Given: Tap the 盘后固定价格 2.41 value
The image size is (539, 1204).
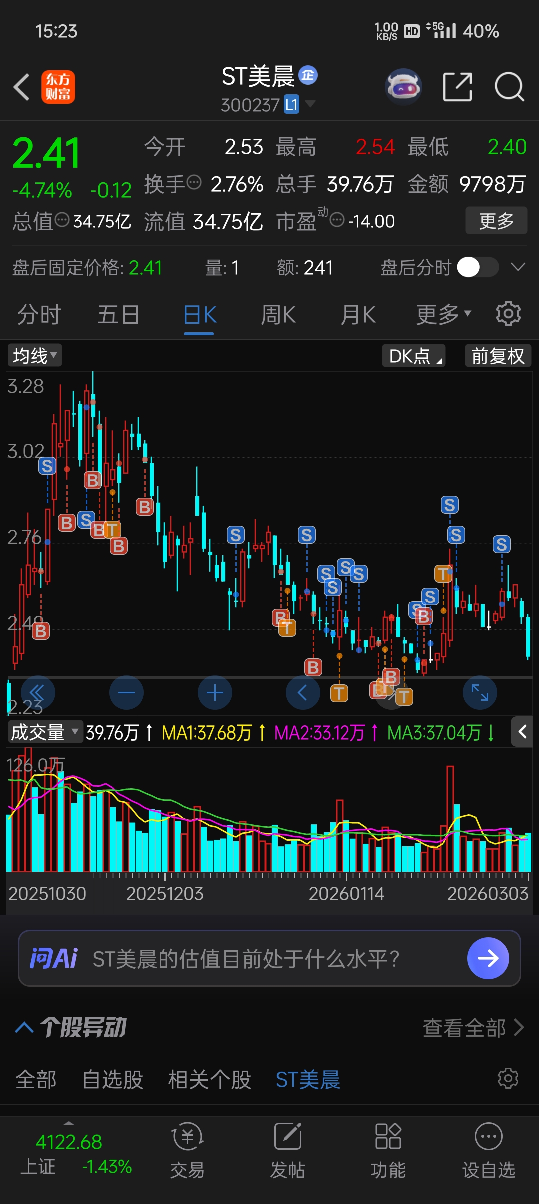Looking at the screenshot, I should point(145,268).
